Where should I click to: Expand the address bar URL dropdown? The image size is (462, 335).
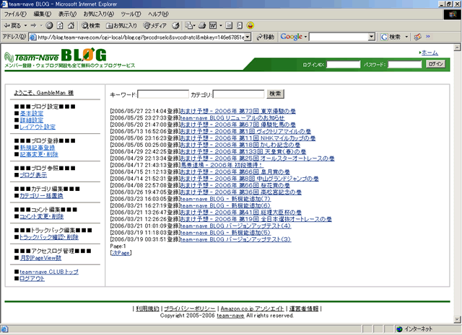[249, 36]
